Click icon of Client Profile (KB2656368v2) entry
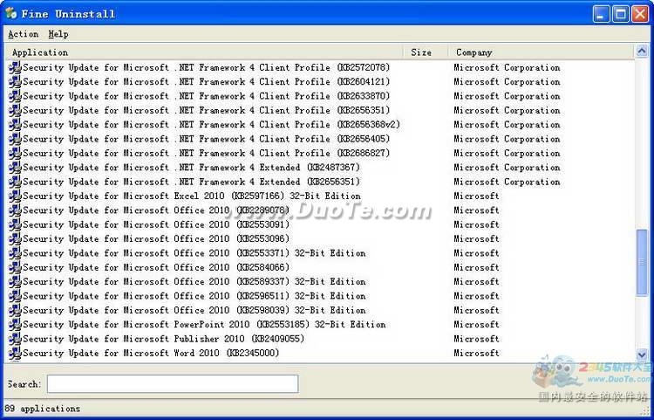 click(15, 124)
